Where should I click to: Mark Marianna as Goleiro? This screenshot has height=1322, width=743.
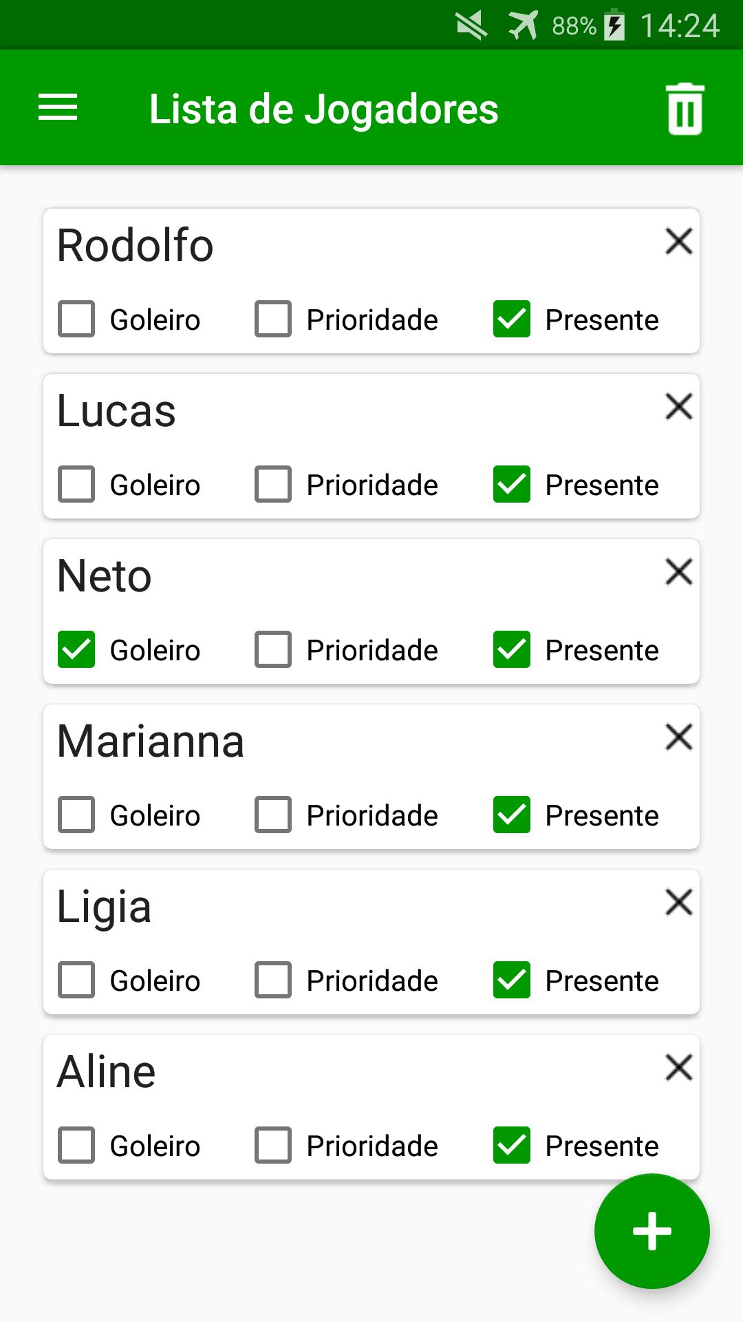pyautogui.click(x=76, y=815)
